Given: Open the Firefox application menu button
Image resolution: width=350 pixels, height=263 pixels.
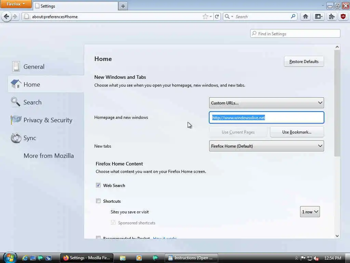Looking at the screenshot, I should tap(16, 4).
